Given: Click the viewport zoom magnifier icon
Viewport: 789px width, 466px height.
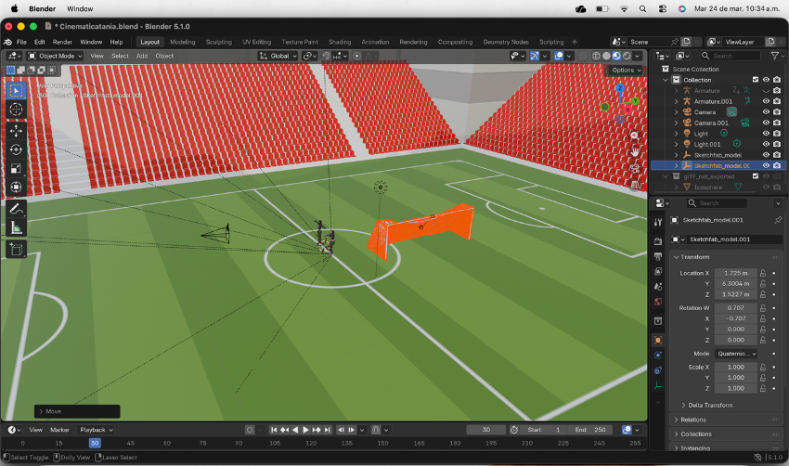Looking at the screenshot, I should 635,136.
